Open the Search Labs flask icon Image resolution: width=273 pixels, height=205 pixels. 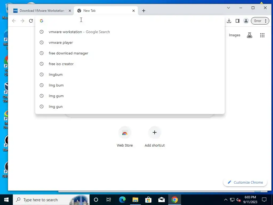click(250, 35)
